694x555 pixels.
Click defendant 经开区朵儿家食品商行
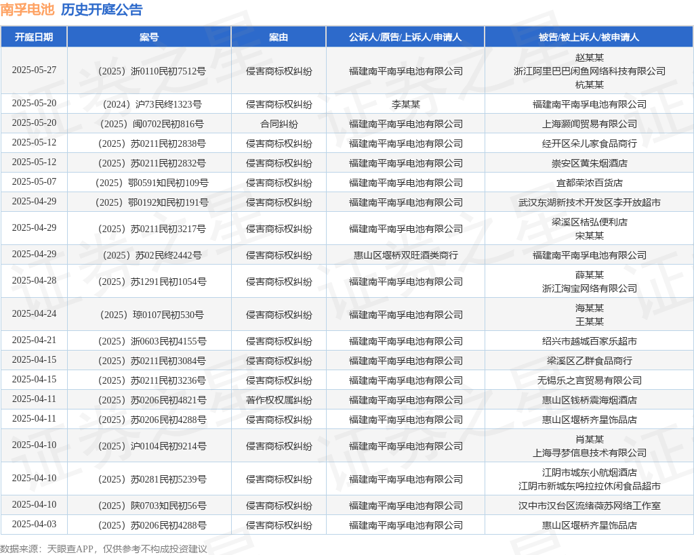coord(589,143)
